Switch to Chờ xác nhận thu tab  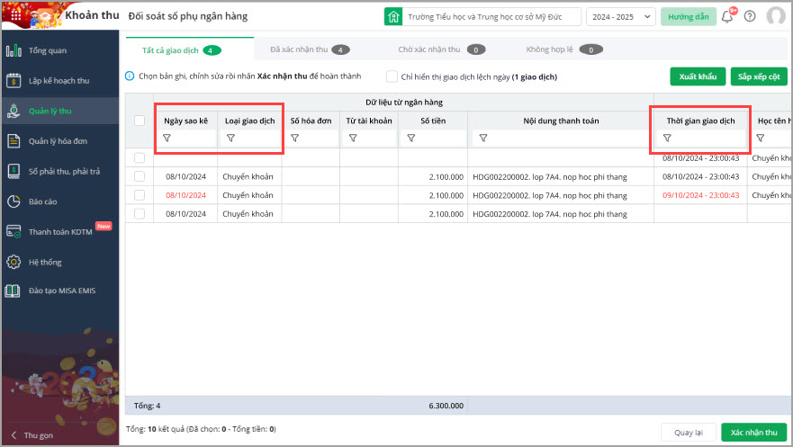tap(442, 49)
